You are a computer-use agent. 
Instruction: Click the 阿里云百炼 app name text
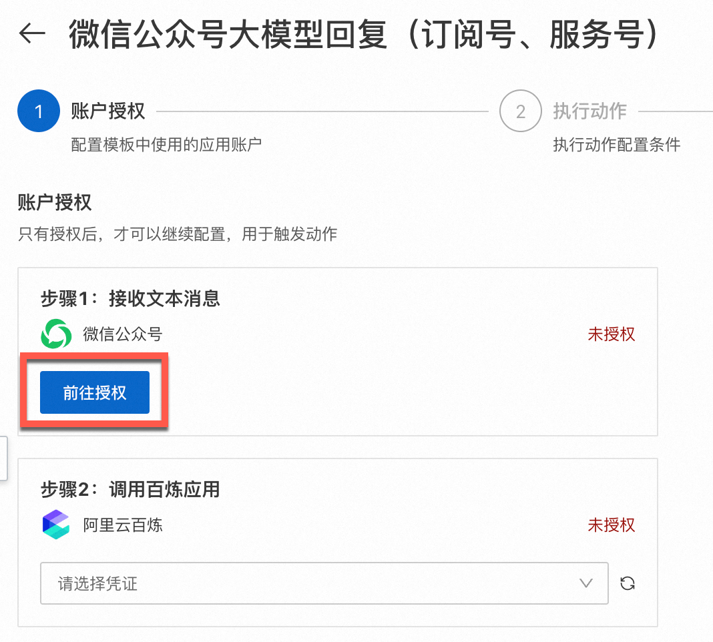122,525
